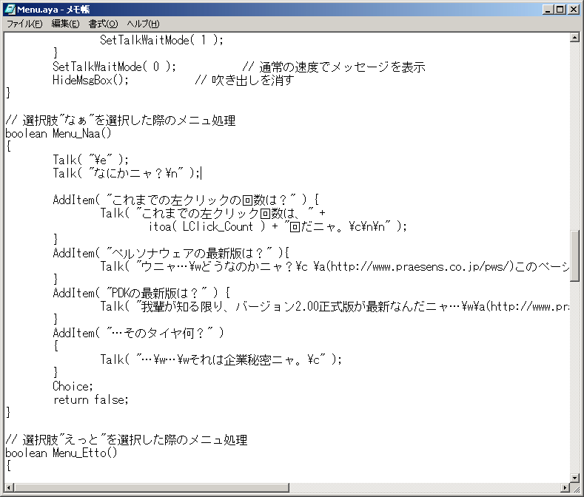Click the Talk( "¥e" ); line
This screenshot has width=584, height=497.
click(90, 160)
